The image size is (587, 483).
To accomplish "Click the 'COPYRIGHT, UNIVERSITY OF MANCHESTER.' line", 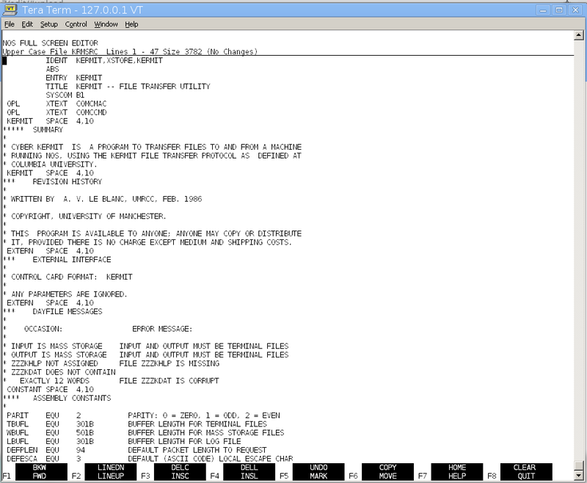I will 84,216.
